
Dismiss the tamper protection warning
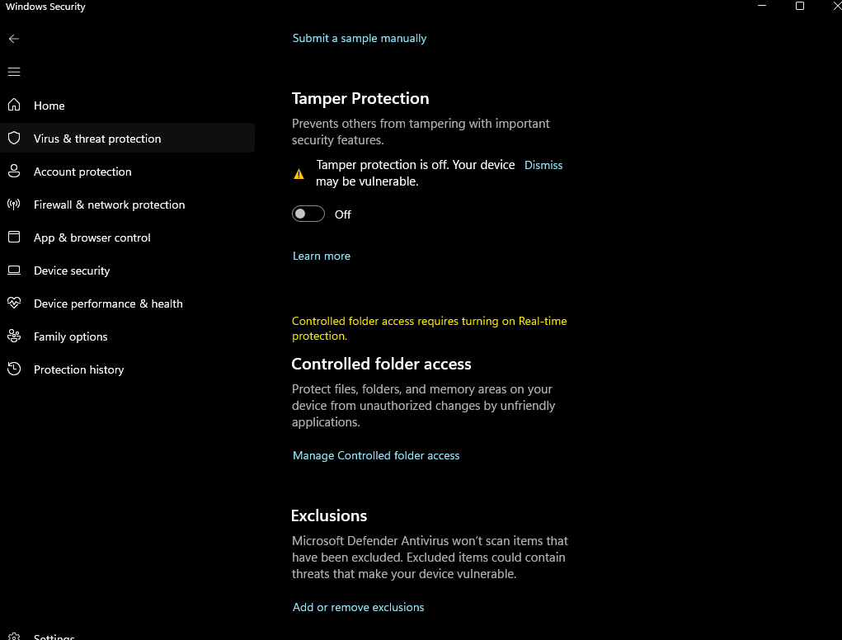(x=543, y=165)
